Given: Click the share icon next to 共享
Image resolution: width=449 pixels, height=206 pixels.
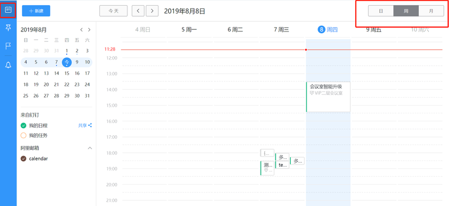Looking at the screenshot, I should 90,125.
